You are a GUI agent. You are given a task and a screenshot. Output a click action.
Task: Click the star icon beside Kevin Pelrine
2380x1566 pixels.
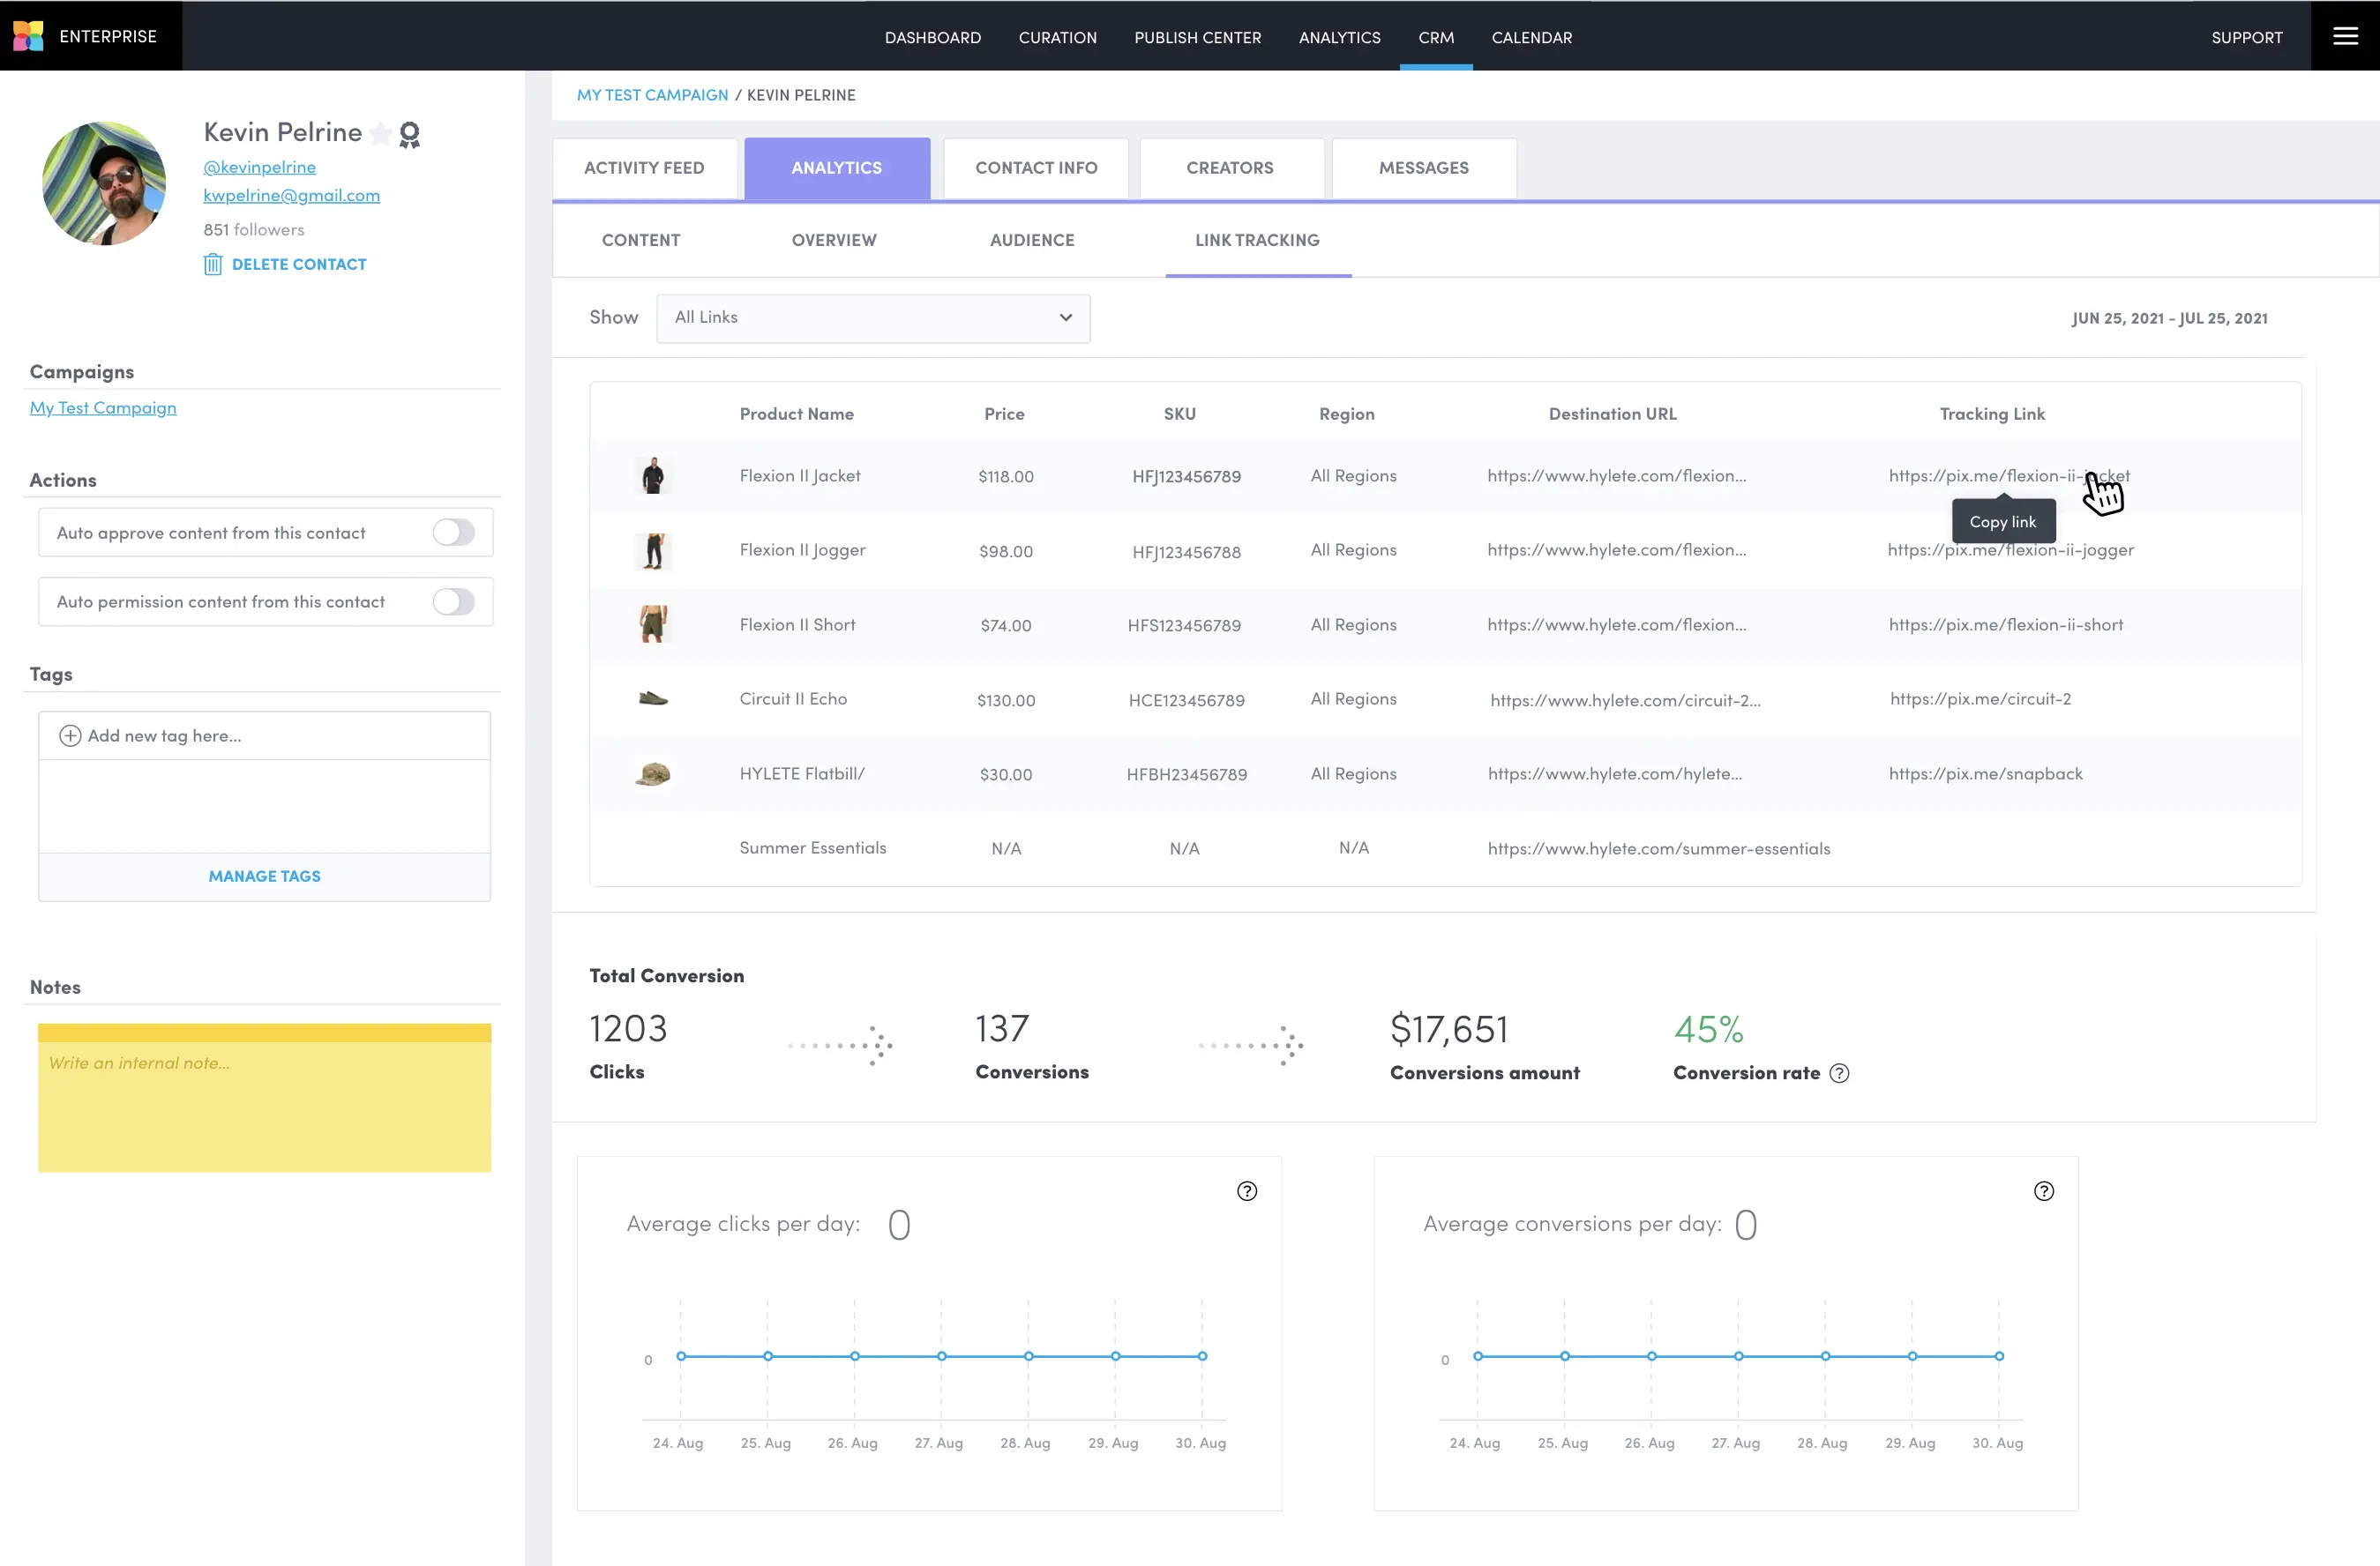coord(380,134)
